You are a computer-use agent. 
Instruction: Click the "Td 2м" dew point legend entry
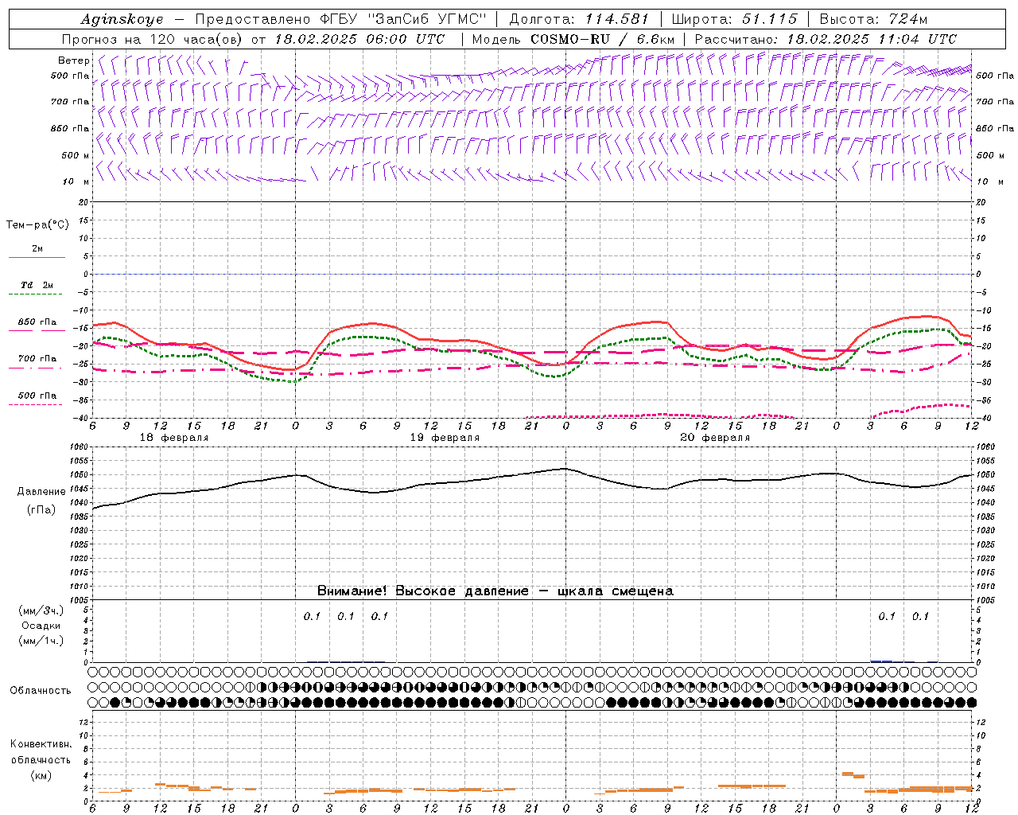coord(37,285)
